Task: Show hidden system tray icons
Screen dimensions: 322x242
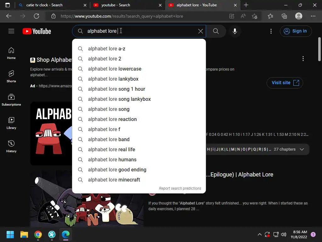Action: click(x=259, y=234)
